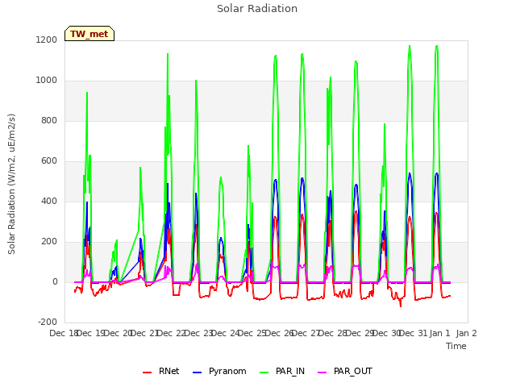Click the Dec 31 x-axis tick label
This screenshot has width=516, height=387.
[414, 333]
